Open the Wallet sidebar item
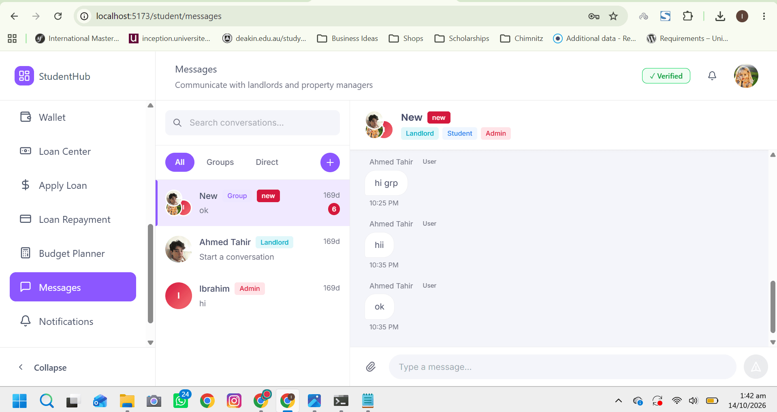 (x=73, y=117)
